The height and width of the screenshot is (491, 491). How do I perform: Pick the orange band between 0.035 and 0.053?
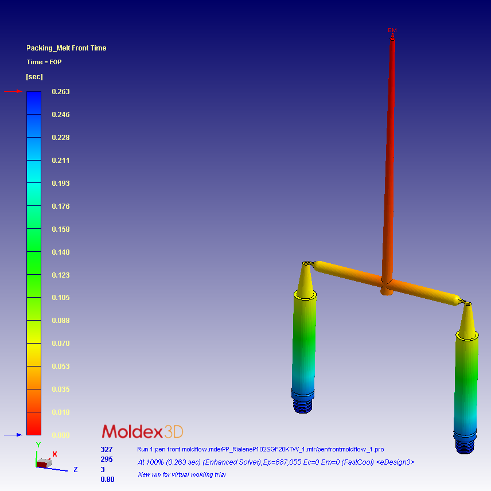pyautogui.click(x=34, y=377)
